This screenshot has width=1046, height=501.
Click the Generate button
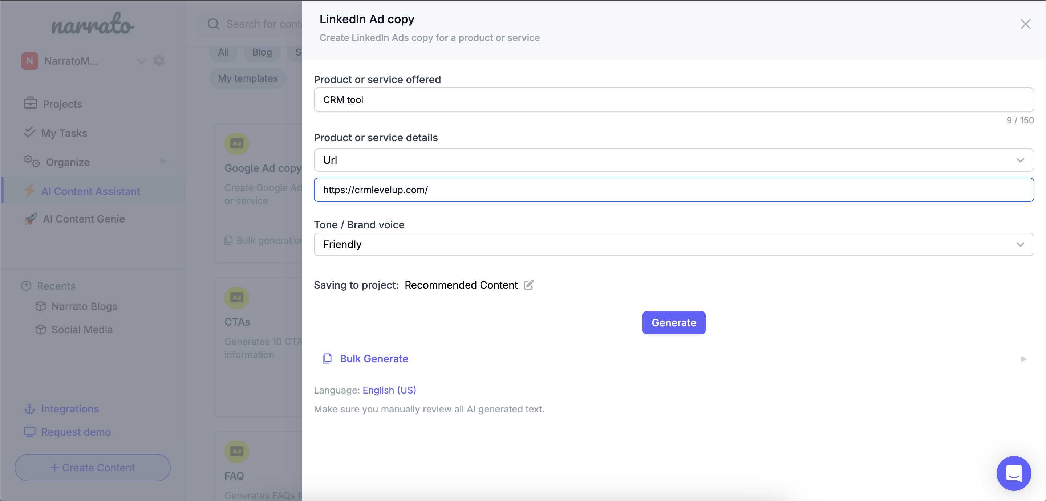[674, 323]
